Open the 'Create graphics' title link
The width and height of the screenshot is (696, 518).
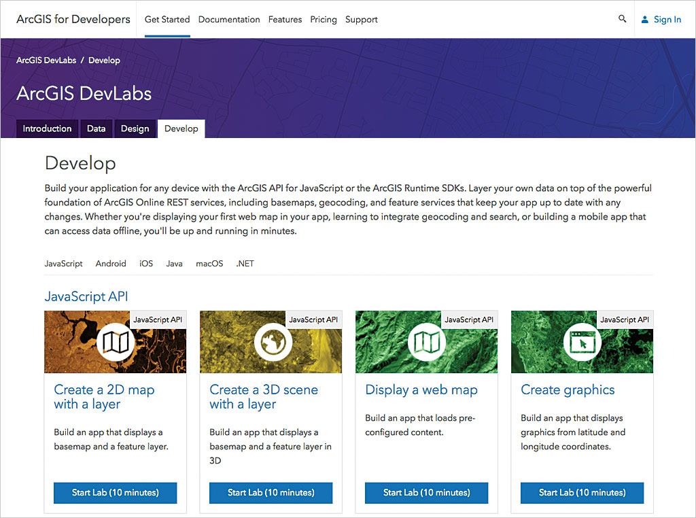[x=568, y=390]
